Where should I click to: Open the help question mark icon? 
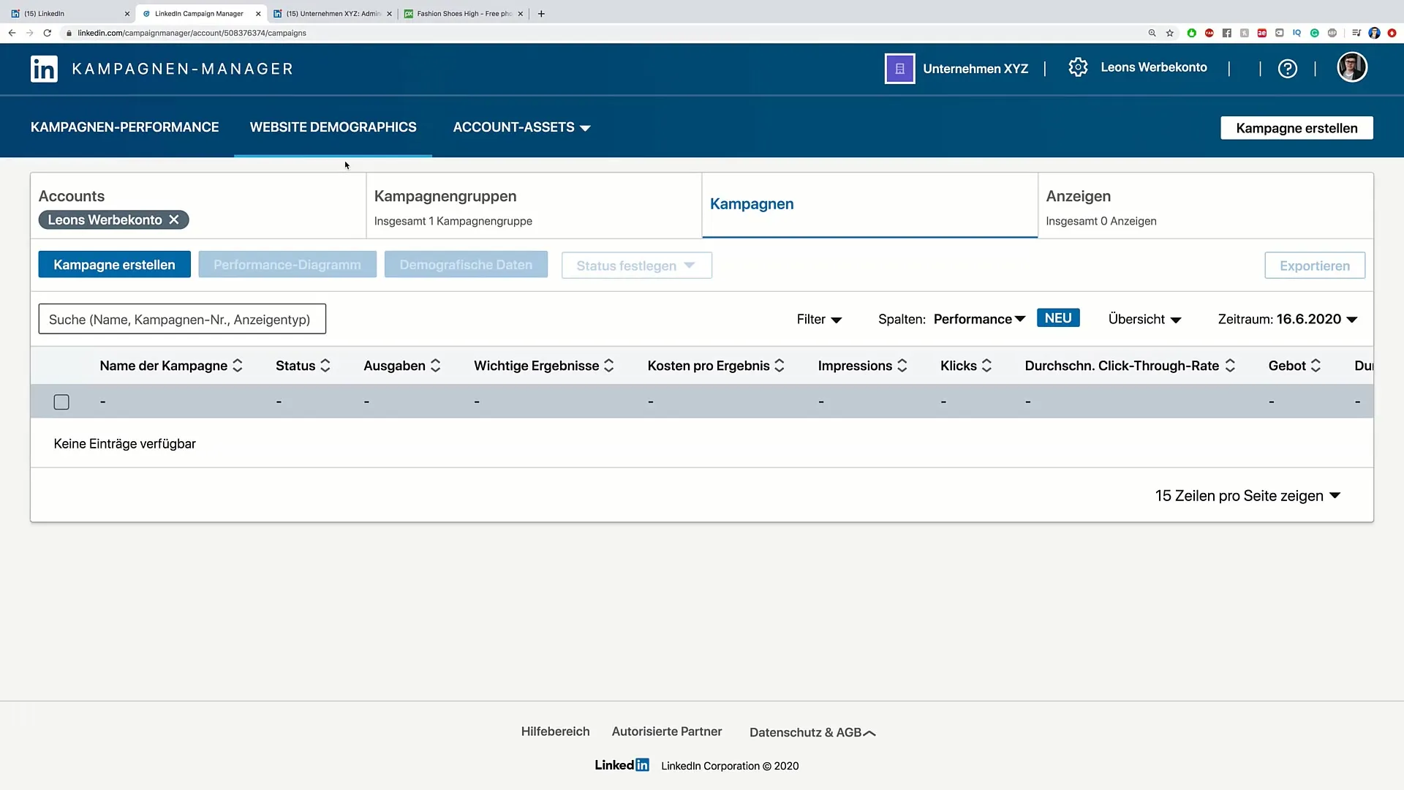coord(1287,69)
